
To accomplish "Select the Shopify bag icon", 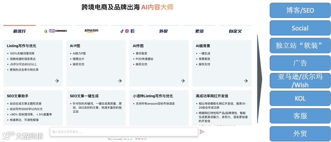I will pyautogui.click(x=45, y=31).
